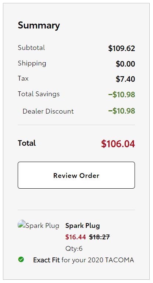The width and height of the screenshot is (153, 283).
Task: Click the crossed-out $18.27 original price
Action: (100, 237)
